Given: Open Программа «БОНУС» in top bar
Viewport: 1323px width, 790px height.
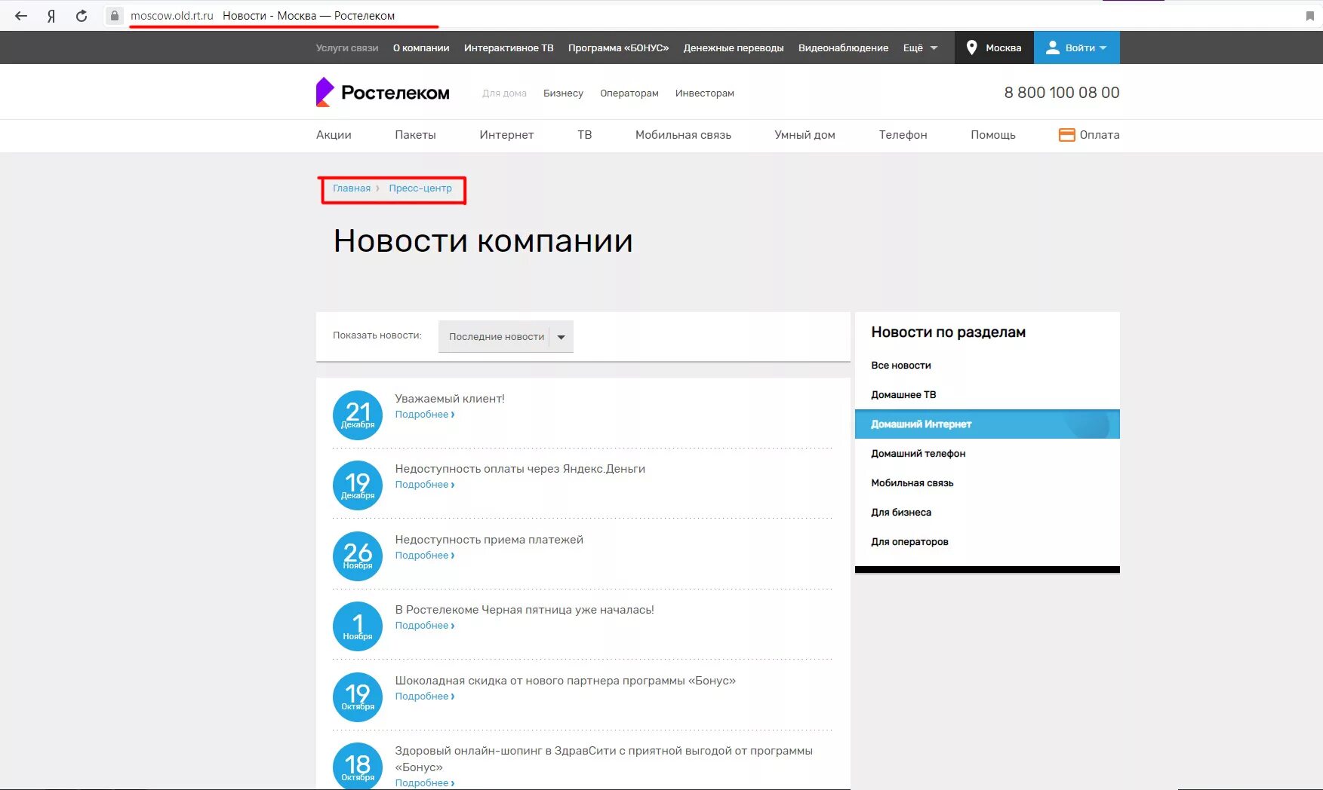Looking at the screenshot, I should pos(618,47).
